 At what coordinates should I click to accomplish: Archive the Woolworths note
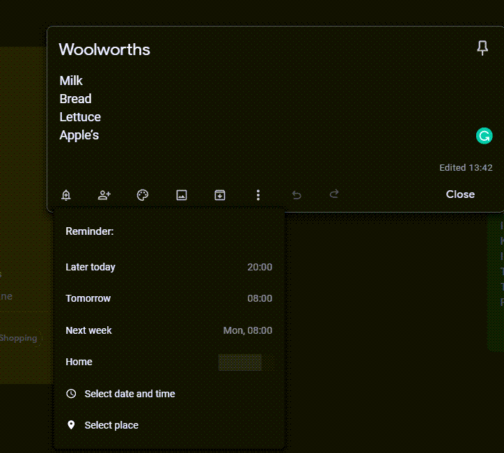(x=220, y=195)
